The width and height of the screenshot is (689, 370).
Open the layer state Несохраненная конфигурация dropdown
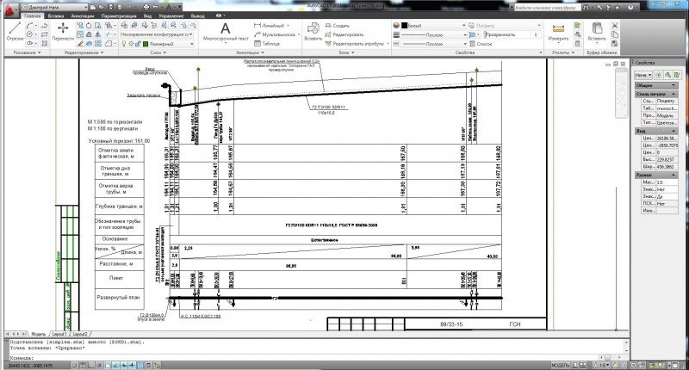[157, 34]
